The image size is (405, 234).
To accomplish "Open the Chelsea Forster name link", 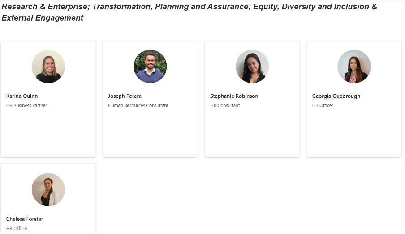I will click(25, 219).
